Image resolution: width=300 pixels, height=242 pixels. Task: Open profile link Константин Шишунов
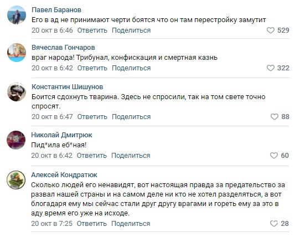(68, 87)
